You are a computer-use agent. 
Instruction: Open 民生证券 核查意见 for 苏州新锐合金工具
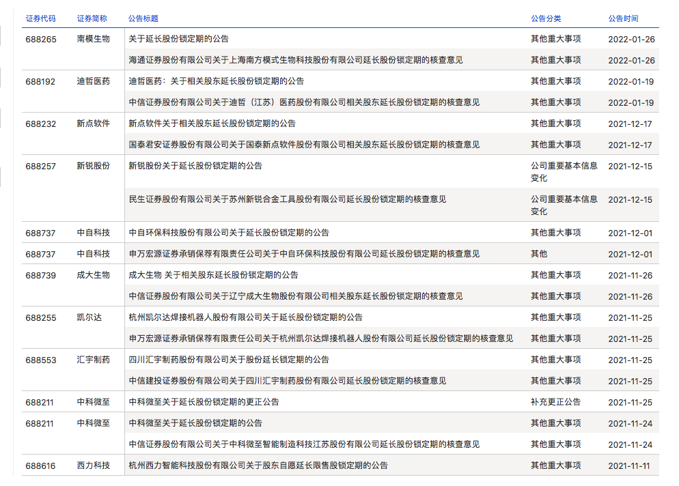click(288, 199)
